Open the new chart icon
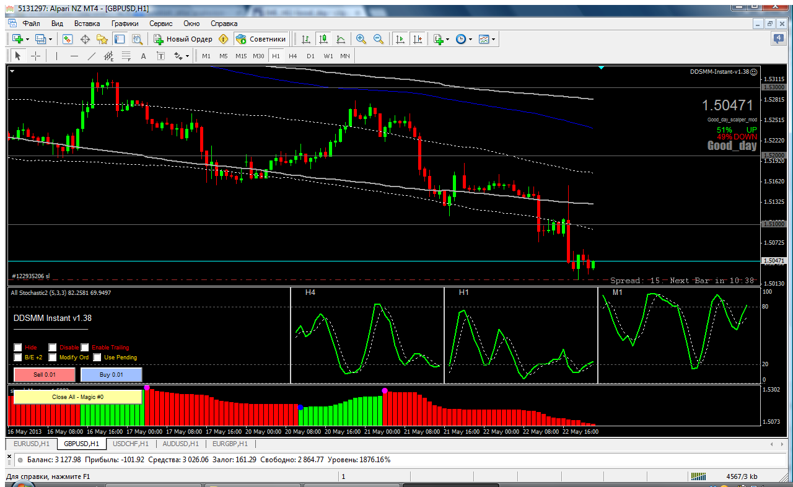Screen dimensions: 793x487 tap(17, 39)
